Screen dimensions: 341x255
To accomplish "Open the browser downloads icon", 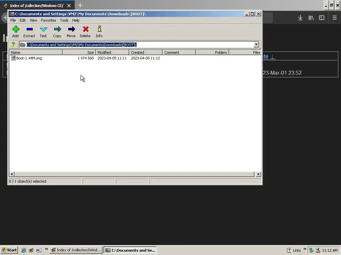I will 300,18.
